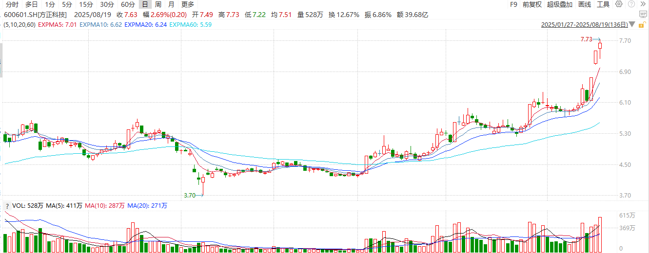The width and height of the screenshot is (649, 253).
Task: Click the (5,10,20,60) indicator parameters
Action: tap(19, 24)
